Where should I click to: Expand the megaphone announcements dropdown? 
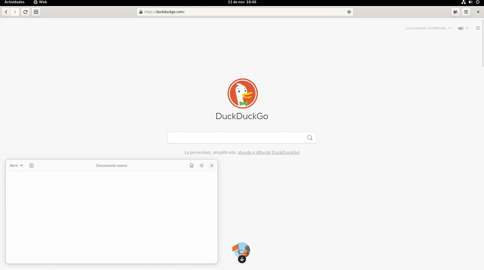tap(463, 28)
